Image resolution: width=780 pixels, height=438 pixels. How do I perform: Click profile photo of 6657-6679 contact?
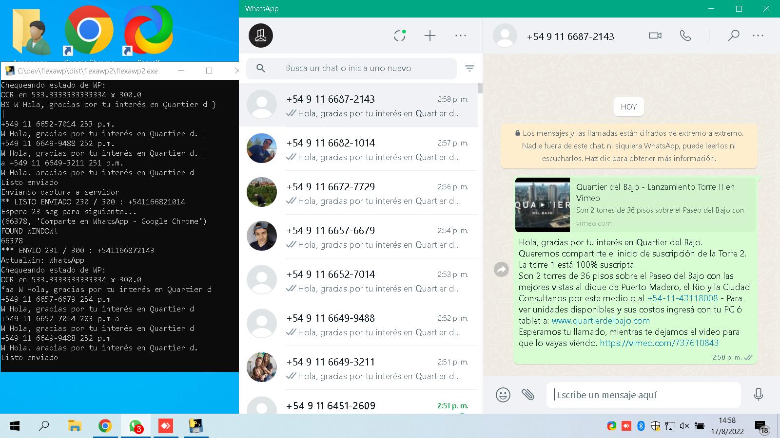pyautogui.click(x=262, y=236)
